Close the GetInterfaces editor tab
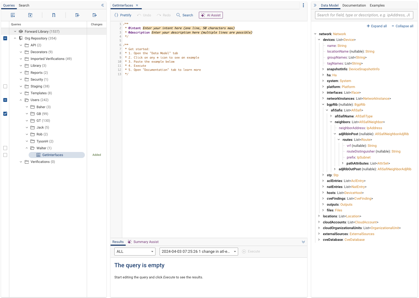419x298 pixels. tap(137, 5)
